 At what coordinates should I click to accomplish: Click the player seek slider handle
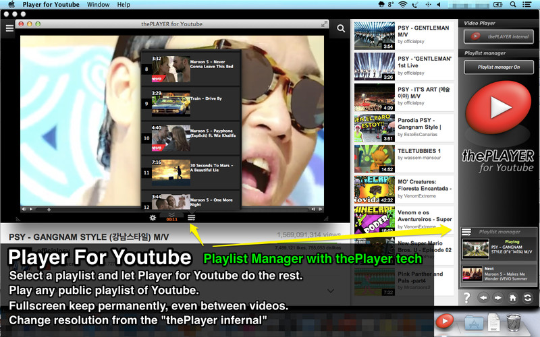[49, 209]
